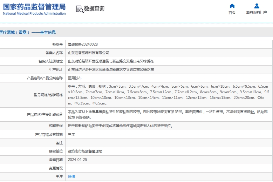Click the product description beginning 本品为背材上涂有
This screenshot has height=182, width=273.
168,114
